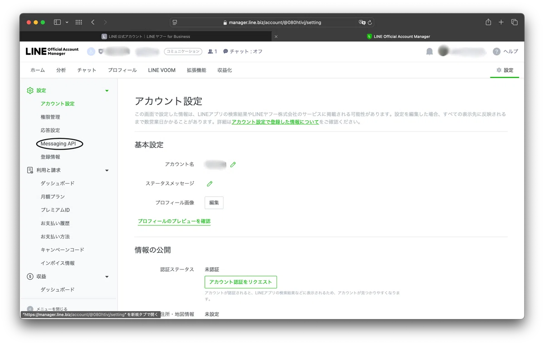The height and width of the screenshot is (345, 544).
Task: Open the チャット tab
Action: coord(87,70)
